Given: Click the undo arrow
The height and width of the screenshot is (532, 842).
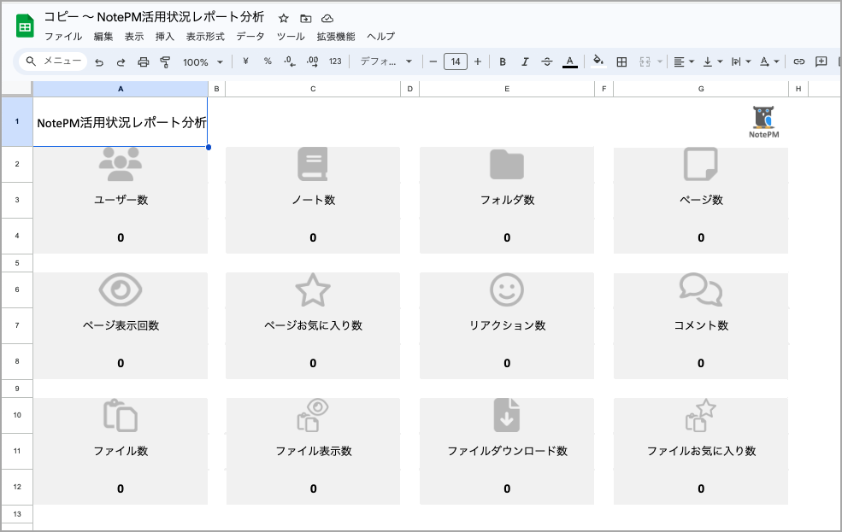Looking at the screenshot, I should (x=99, y=62).
